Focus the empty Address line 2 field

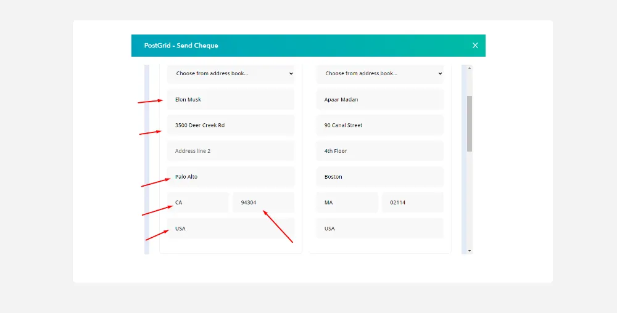pos(231,151)
